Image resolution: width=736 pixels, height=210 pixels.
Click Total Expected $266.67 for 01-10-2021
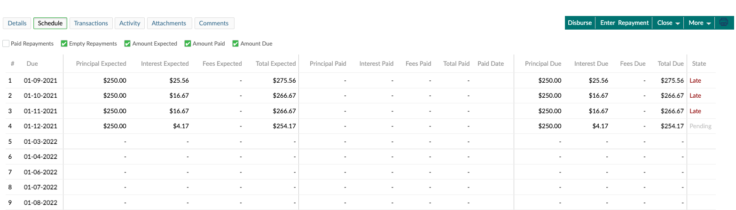[284, 95]
